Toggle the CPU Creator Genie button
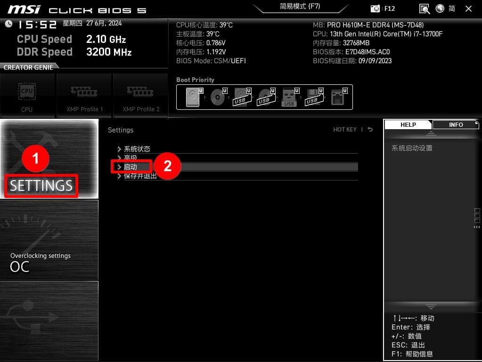The width and height of the screenshot is (482, 362). pos(27,96)
